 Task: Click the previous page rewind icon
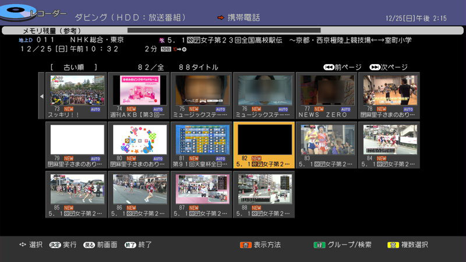click(x=329, y=67)
